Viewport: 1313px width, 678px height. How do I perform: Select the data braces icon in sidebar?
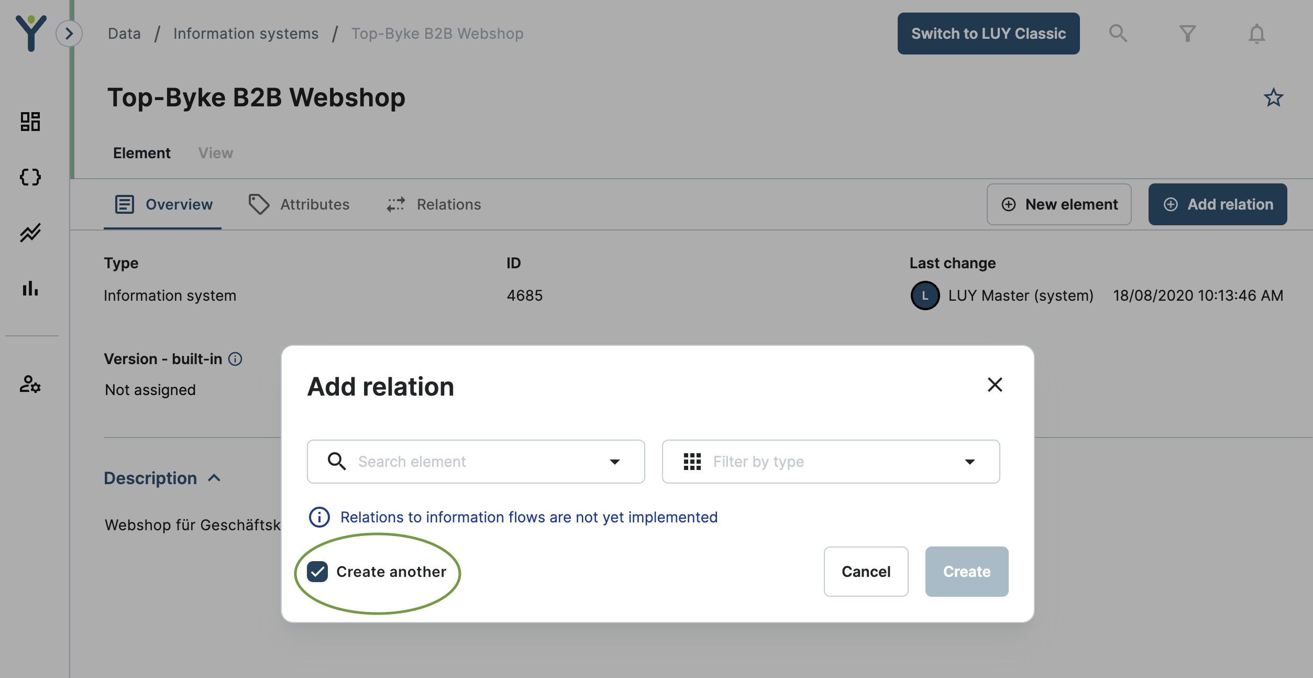point(30,177)
